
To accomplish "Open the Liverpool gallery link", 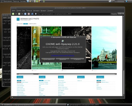I will tap(41, 94).
